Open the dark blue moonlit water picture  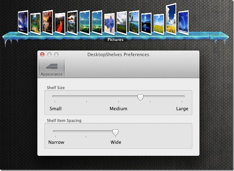(x=146, y=24)
